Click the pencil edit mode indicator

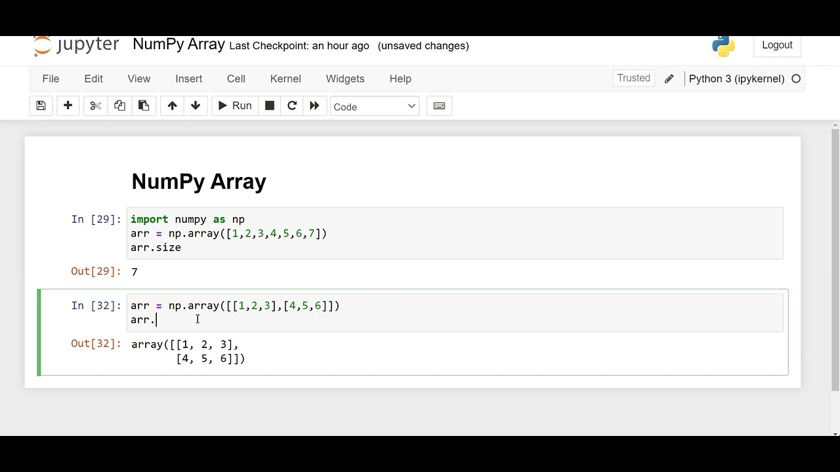pyautogui.click(x=669, y=79)
